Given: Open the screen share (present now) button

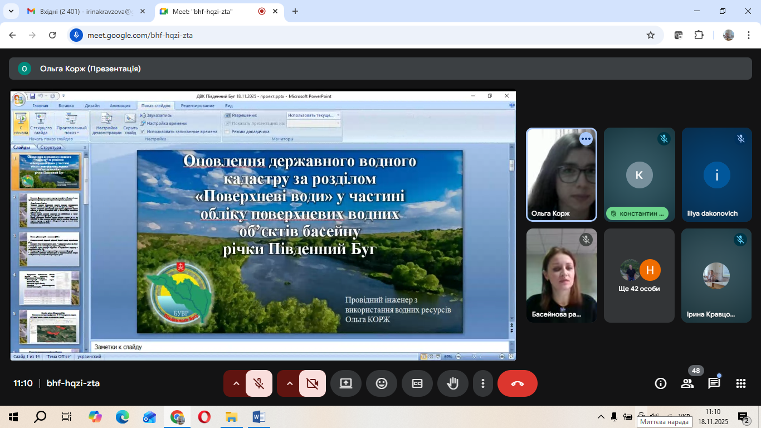Looking at the screenshot, I should click(345, 383).
